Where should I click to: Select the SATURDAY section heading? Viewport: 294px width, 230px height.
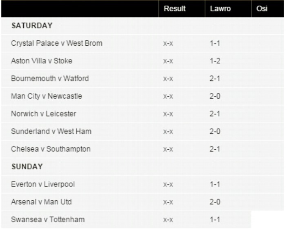(x=32, y=26)
